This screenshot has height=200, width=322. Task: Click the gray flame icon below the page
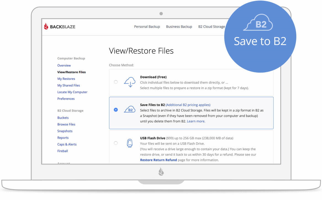click(x=161, y=172)
